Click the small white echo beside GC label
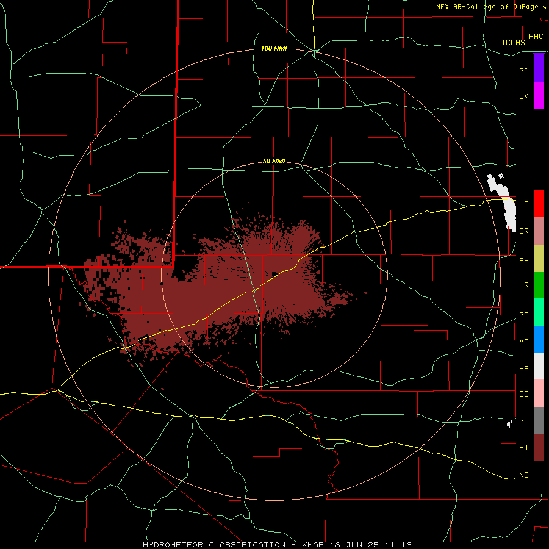 509,424
